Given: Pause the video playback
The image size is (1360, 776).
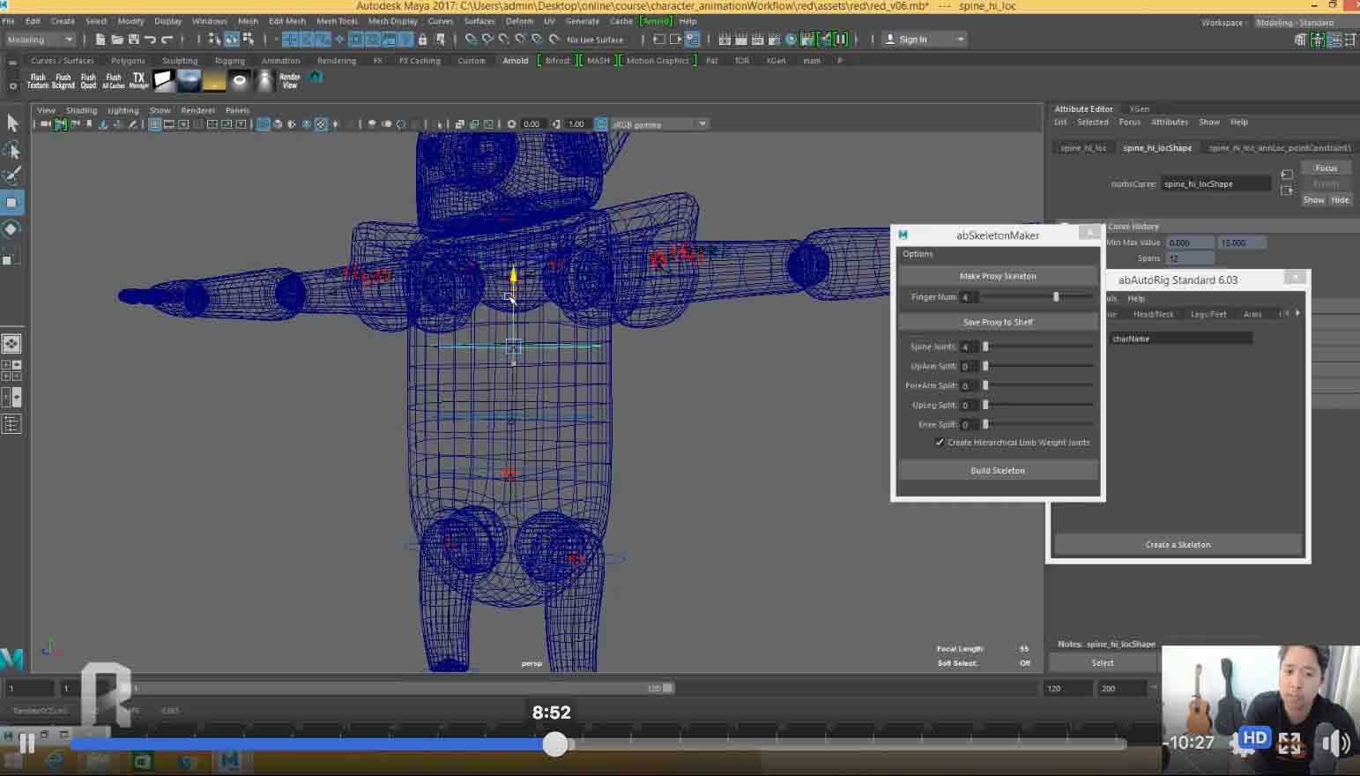Looking at the screenshot, I should pyautogui.click(x=27, y=743).
